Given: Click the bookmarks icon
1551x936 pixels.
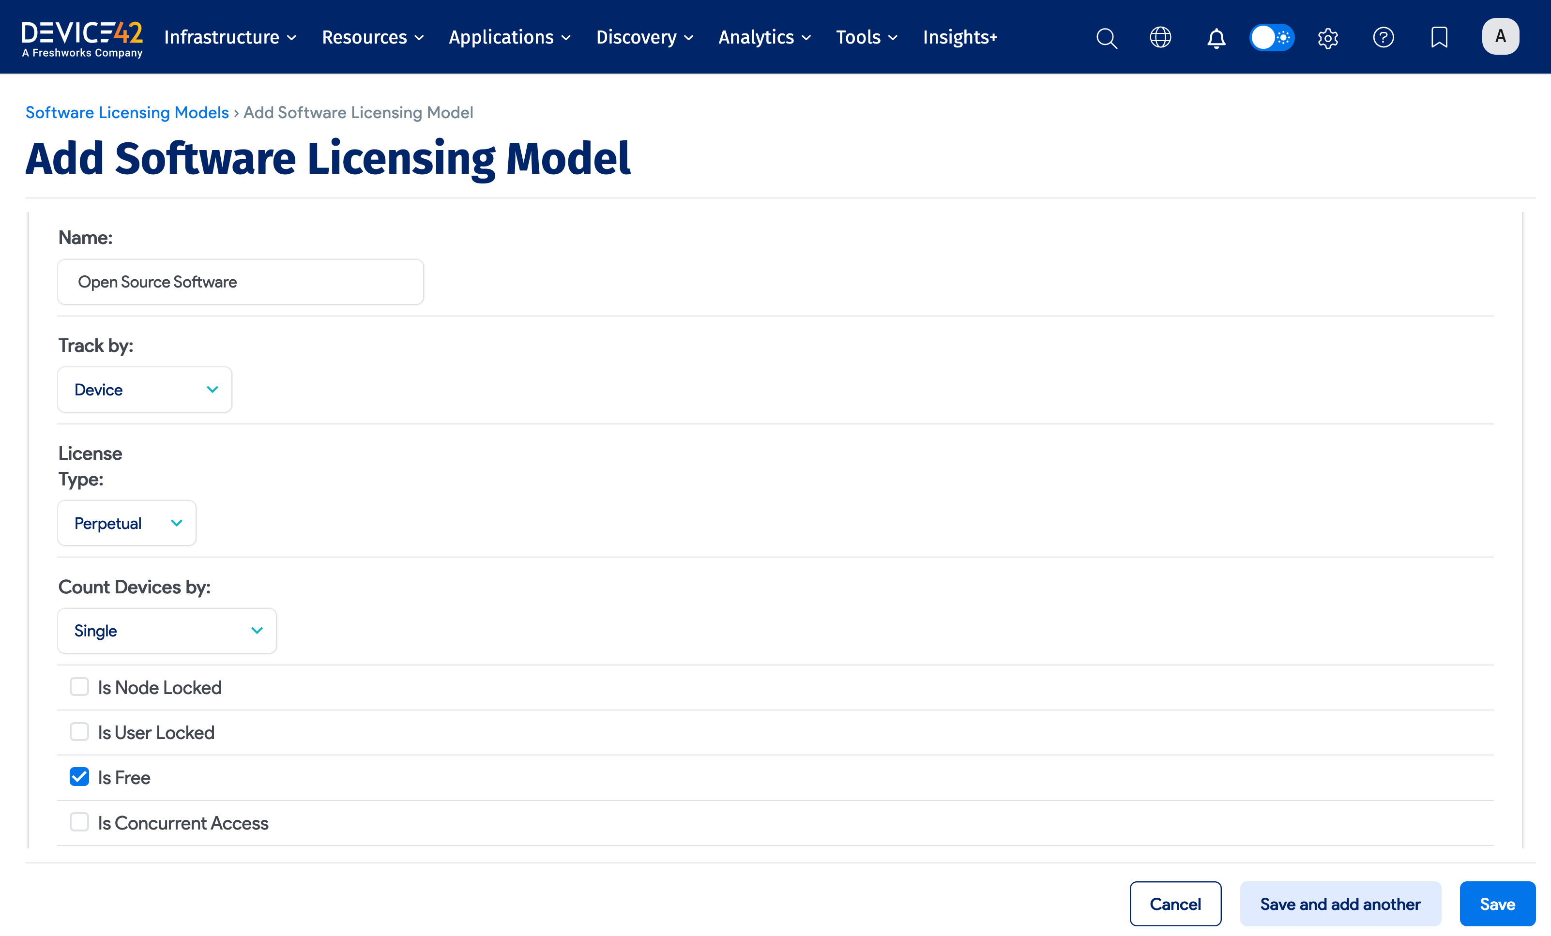Looking at the screenshot, I should click(1440, 37).
